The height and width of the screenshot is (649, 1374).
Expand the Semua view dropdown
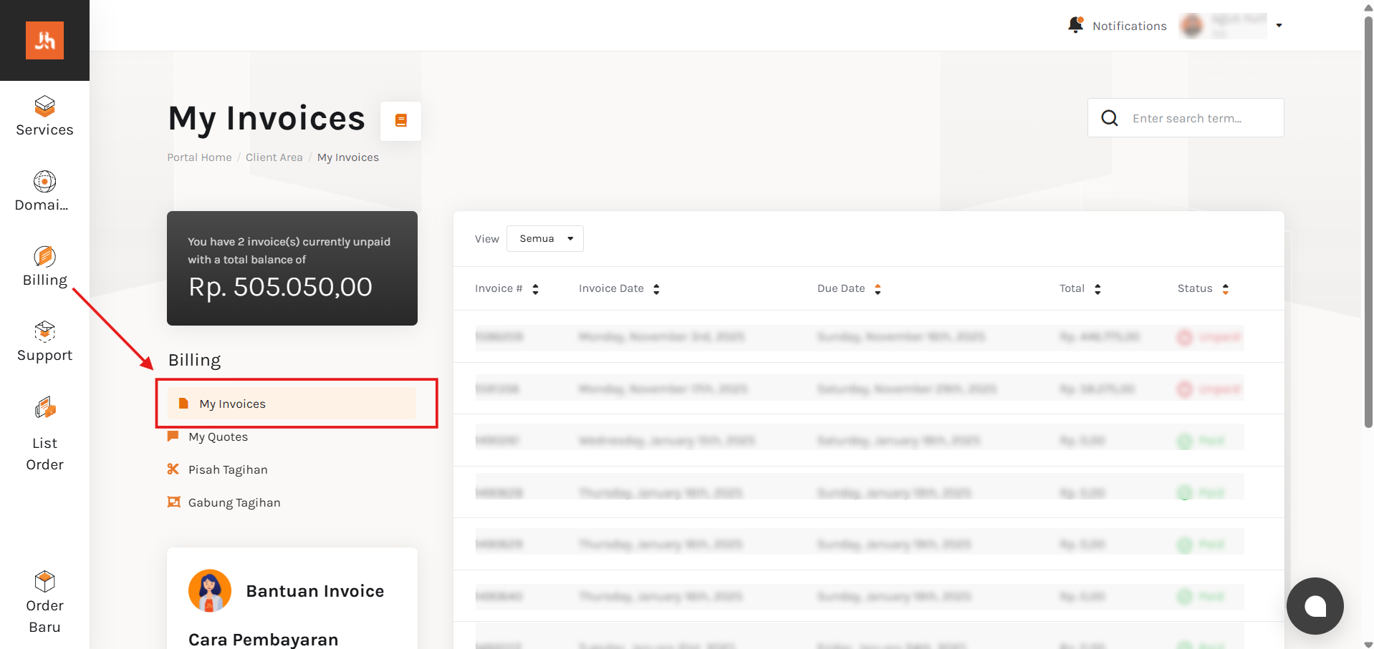pos(544,239)
